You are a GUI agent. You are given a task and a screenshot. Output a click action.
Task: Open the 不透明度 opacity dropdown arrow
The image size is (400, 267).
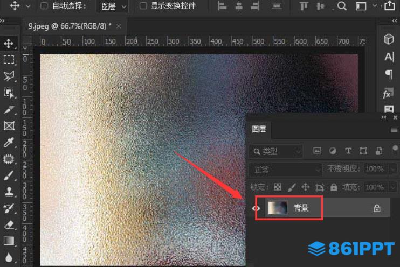[393, 168]
